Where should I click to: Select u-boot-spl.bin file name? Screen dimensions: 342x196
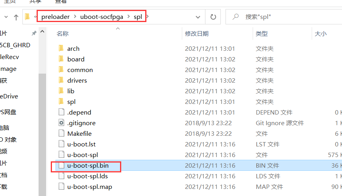(88, 165)
